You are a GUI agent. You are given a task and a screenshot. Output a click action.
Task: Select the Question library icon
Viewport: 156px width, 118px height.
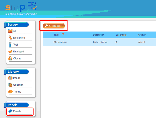click(10, 85)
